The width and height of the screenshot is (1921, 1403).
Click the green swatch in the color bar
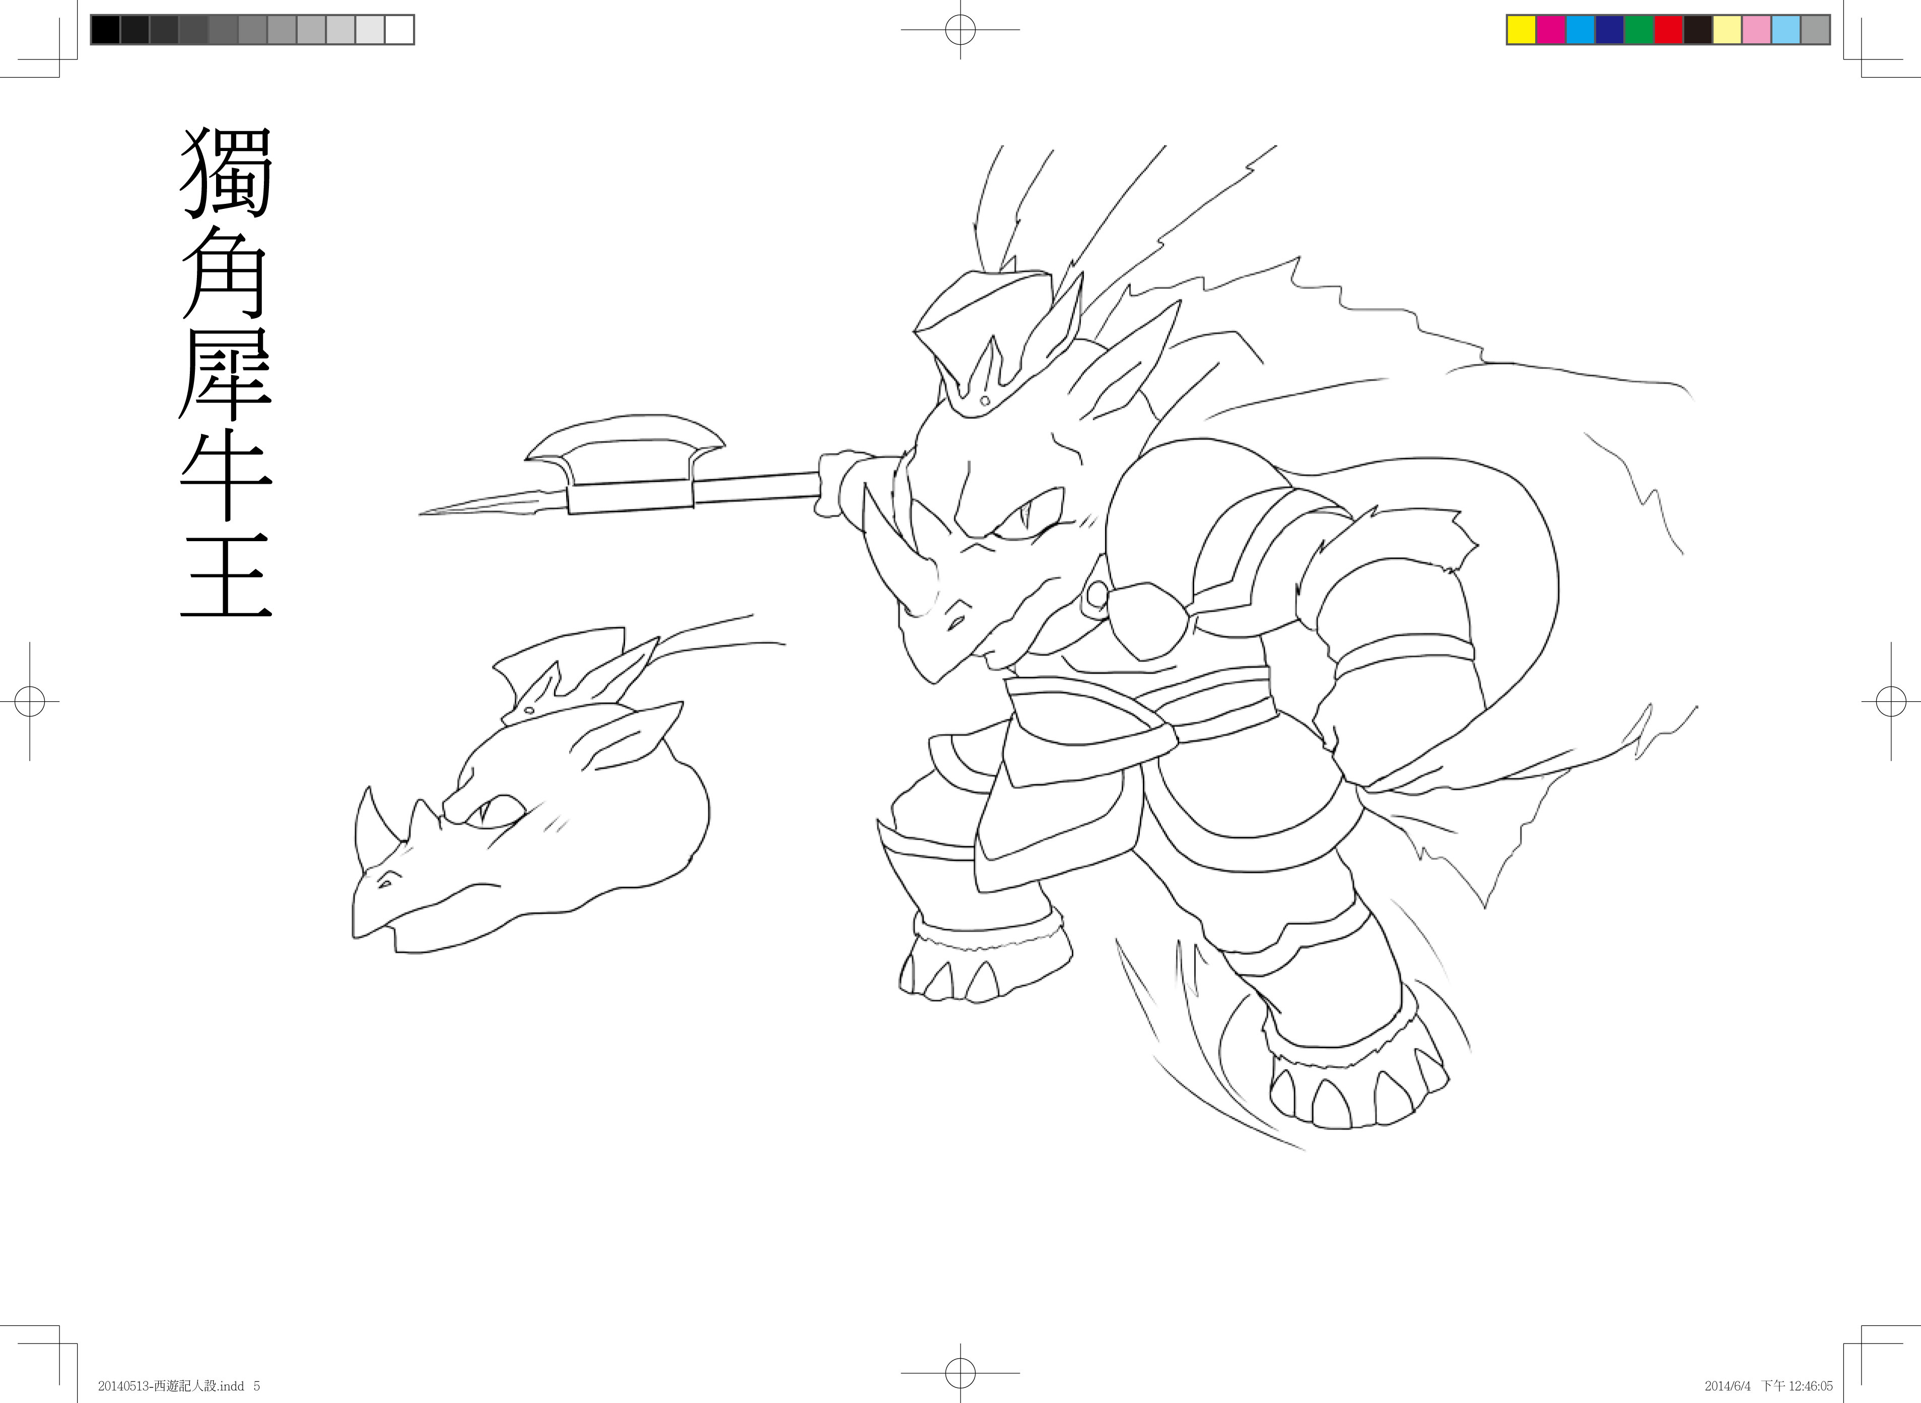[1639, 30]
